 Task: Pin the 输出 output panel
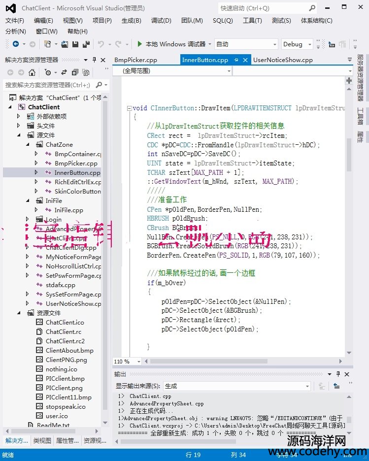pyautogui.click(x=338, y=374)
